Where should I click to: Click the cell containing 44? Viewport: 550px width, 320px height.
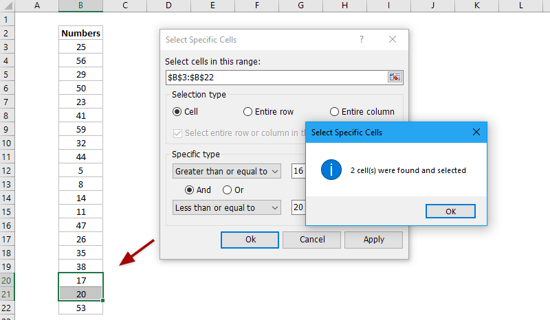80,157
